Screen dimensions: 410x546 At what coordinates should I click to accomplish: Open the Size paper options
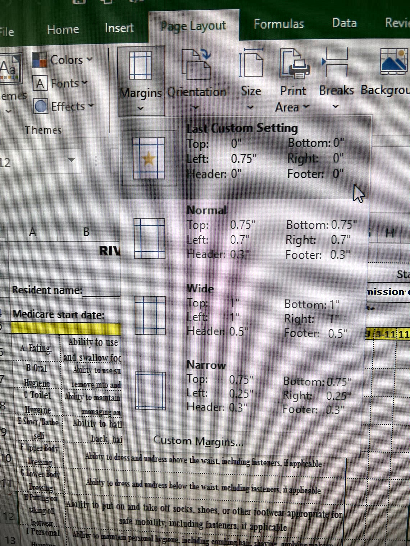(251, 79)
